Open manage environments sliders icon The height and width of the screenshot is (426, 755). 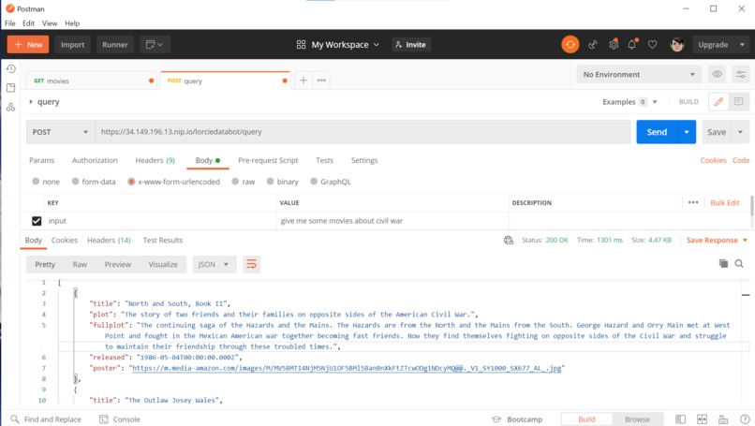tap(741, 74)
